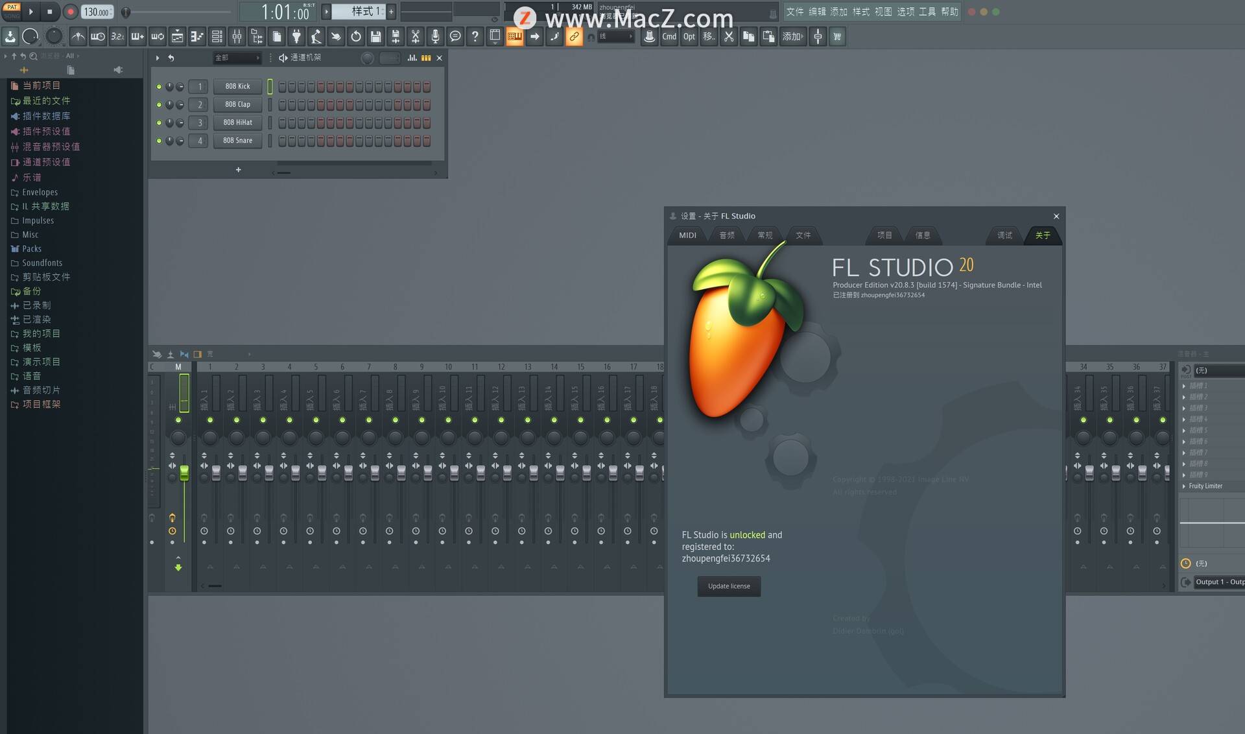Expand the 最近的文件 browser folder
This screenshot has height=734, width=1245.
pos(46,101)
